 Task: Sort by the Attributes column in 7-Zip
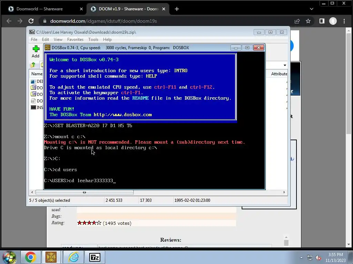pos(279,74)
